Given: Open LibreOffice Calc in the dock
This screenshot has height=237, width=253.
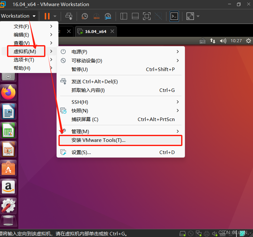Looking at the screenshot, I should point(8,130).
